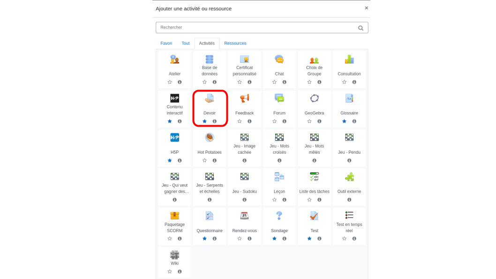Screen dimensions: 496x279
Task: Choose the Jeu - Mots croisés icon
Action: (279, 137)
